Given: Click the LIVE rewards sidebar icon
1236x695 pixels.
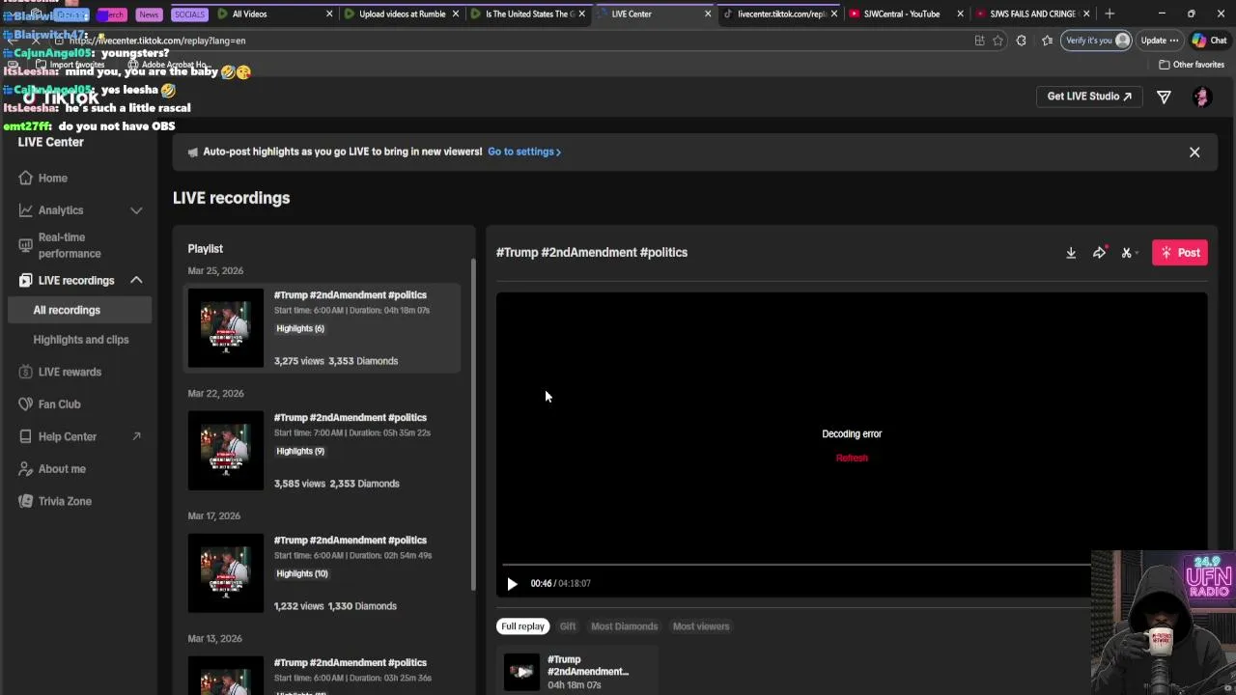Looking at the screenshot, I should (26, 372).
